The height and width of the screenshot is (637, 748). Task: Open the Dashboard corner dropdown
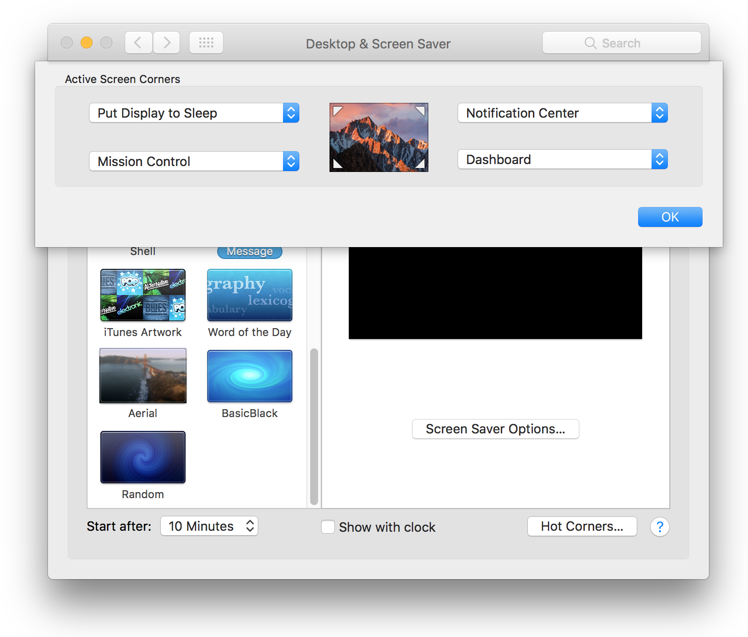click(563, 160)
